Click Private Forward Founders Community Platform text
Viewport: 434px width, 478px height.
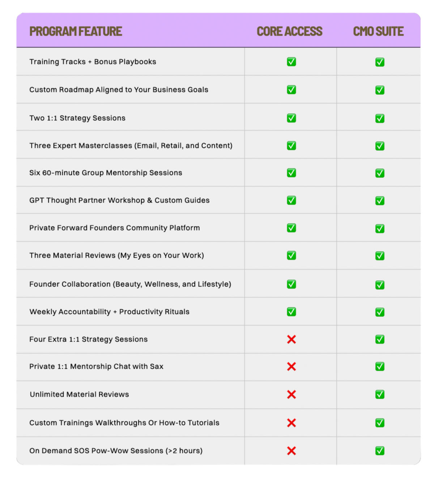(114, 228)
